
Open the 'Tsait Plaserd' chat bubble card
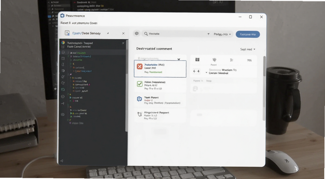(160, 100)
